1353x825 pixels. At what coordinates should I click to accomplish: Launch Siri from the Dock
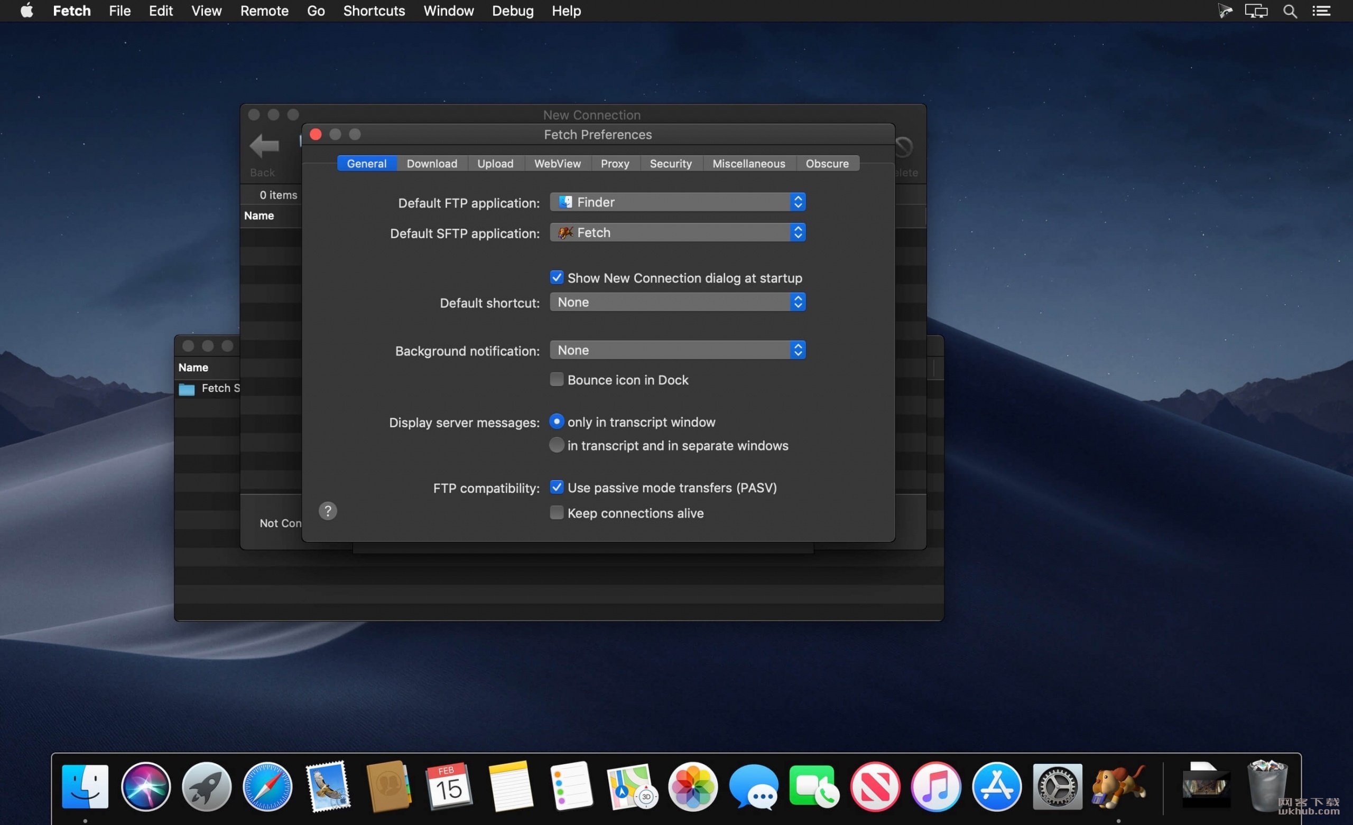coord(145,786)
